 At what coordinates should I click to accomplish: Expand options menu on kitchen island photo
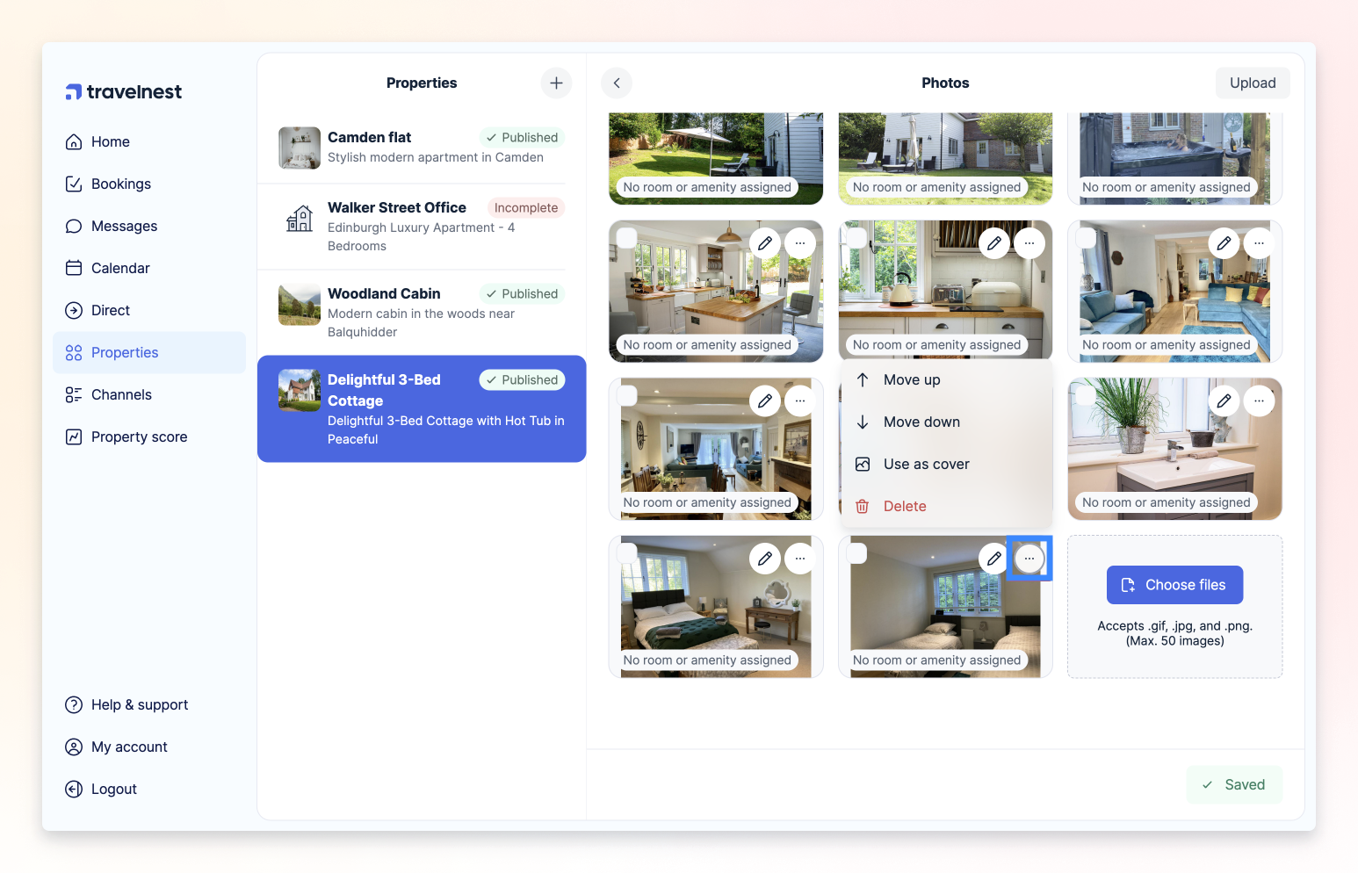point(799,243)
